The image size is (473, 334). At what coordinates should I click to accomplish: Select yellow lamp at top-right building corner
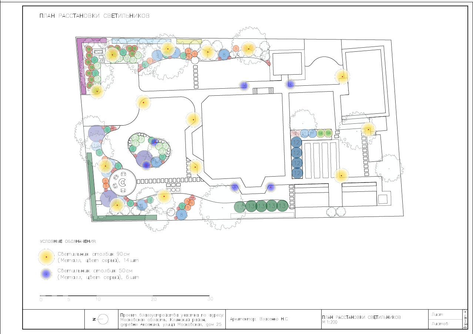(343, 77)
